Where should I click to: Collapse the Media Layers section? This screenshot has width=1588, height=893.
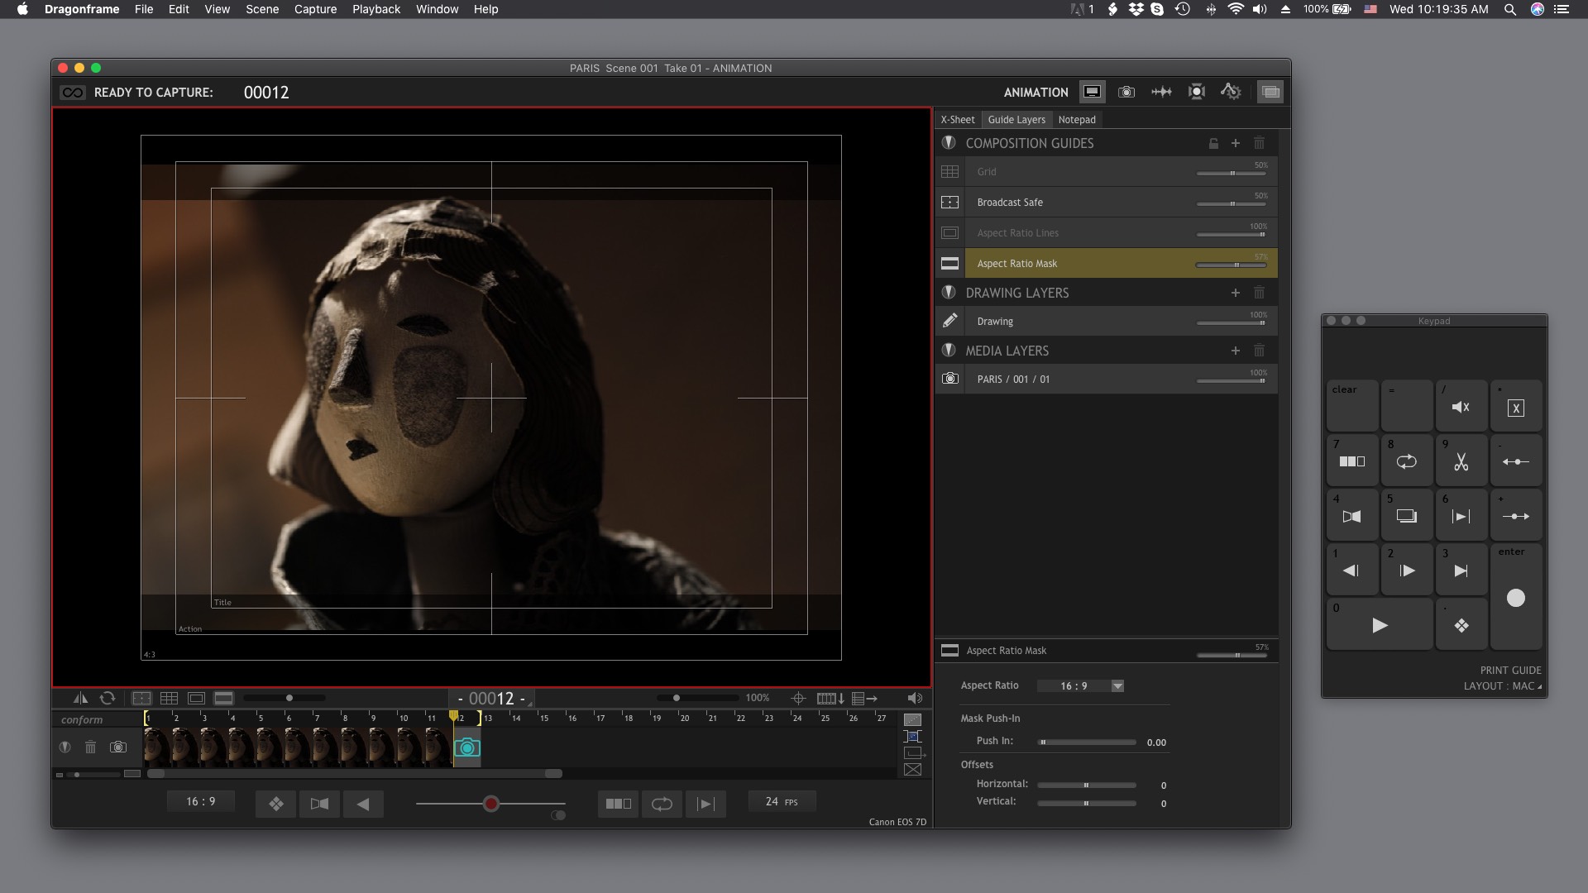[949, 351]
